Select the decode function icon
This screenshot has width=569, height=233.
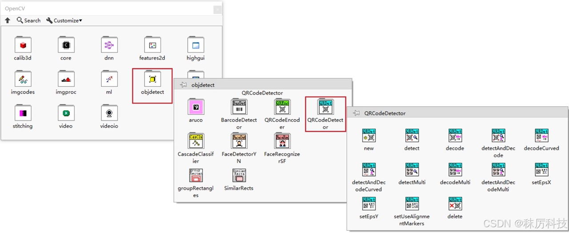455,136
